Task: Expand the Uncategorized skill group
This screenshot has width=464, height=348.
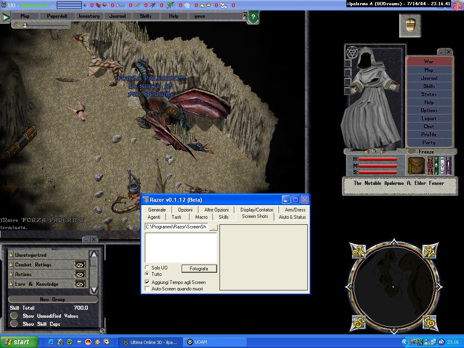Action: (x=11, y=255)
